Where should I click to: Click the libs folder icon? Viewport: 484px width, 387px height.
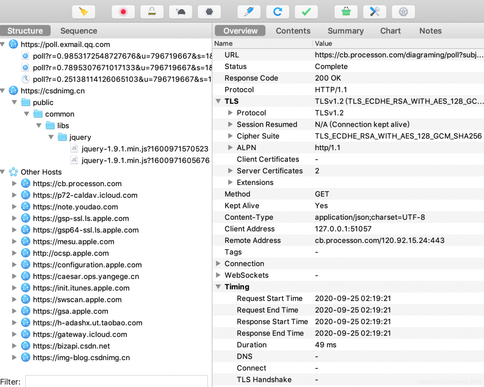tap(50, 125)
